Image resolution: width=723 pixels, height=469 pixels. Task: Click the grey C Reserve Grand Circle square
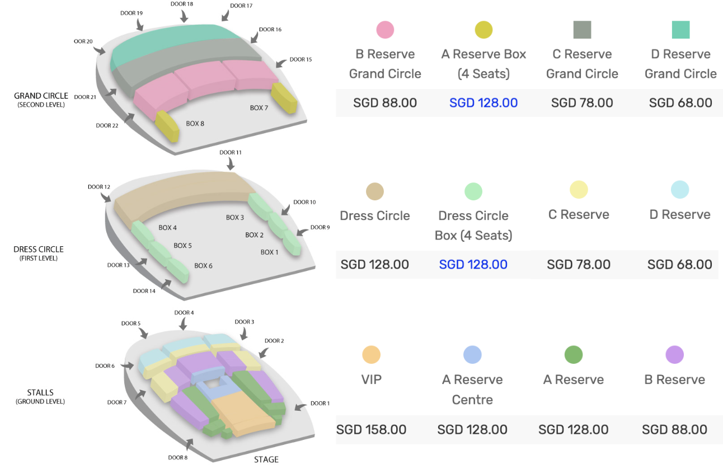[x=582, y=30]
